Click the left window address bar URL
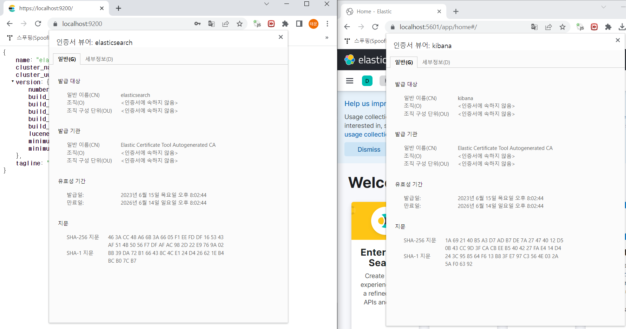Image resolution: width=626 pixels, height=329 pixels. (x=82, y=24)
